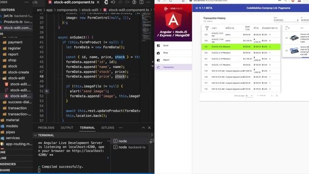
Task: Switch to the PROBLEMS panel tab
Action: click(x=46, y=128)
